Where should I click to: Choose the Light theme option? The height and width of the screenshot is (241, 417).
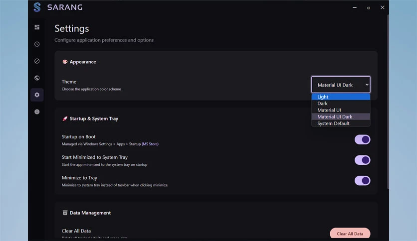[x=341, y=97]
